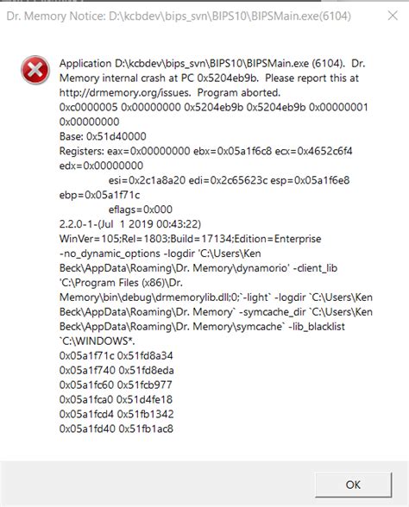Click the stack entry '0x05a1f740 0x51fd8eda'

tap(116, 370)
